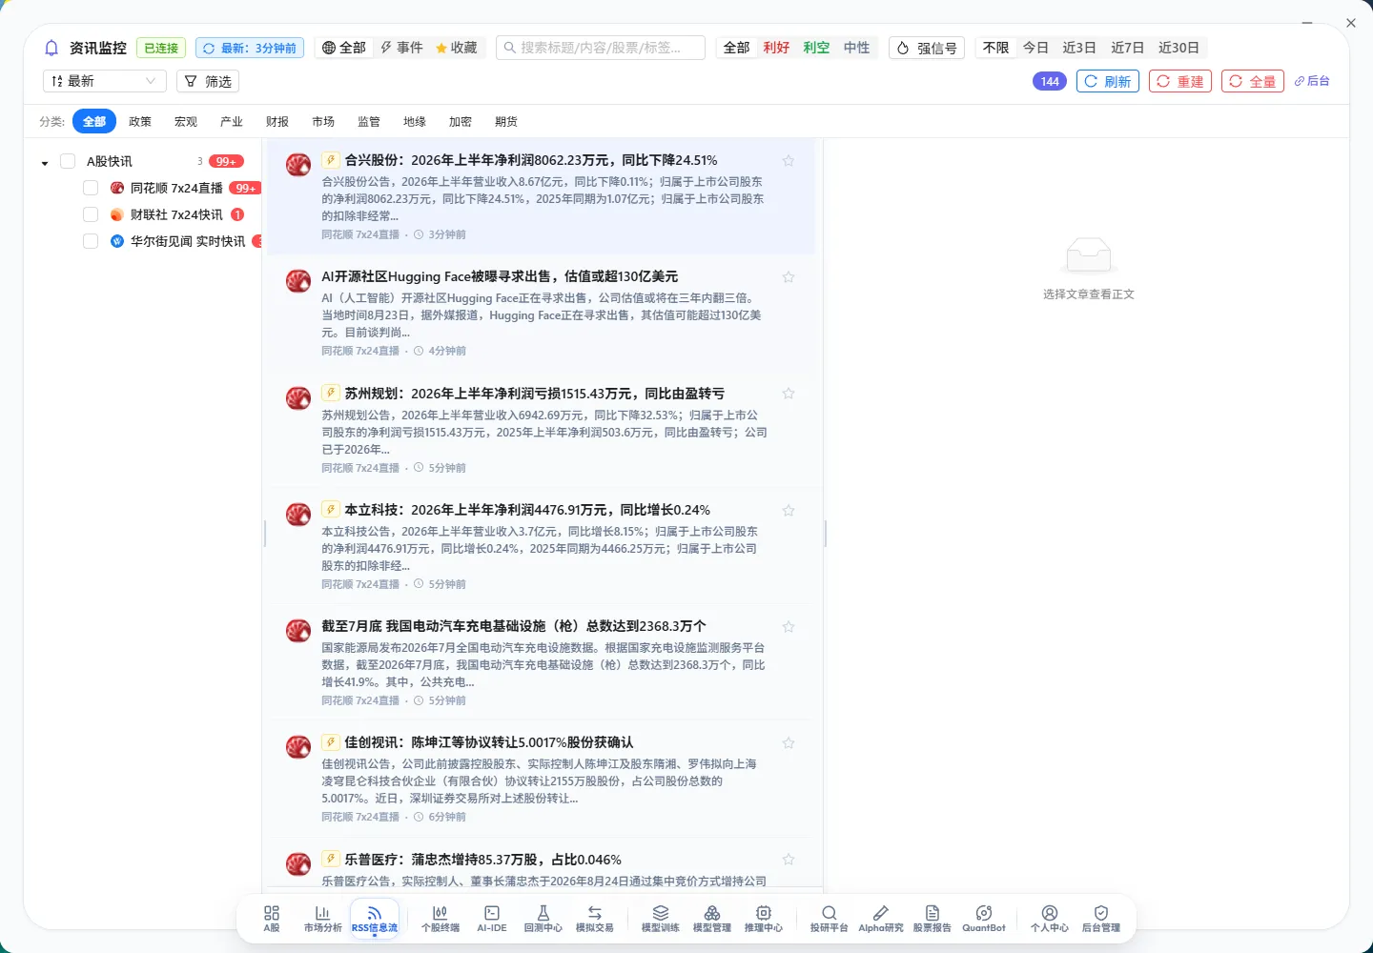This screenshot has width=1373, height=953.
Task: Check the 同花顺 7x24直播 source checkbox
Action: (91, 188)
